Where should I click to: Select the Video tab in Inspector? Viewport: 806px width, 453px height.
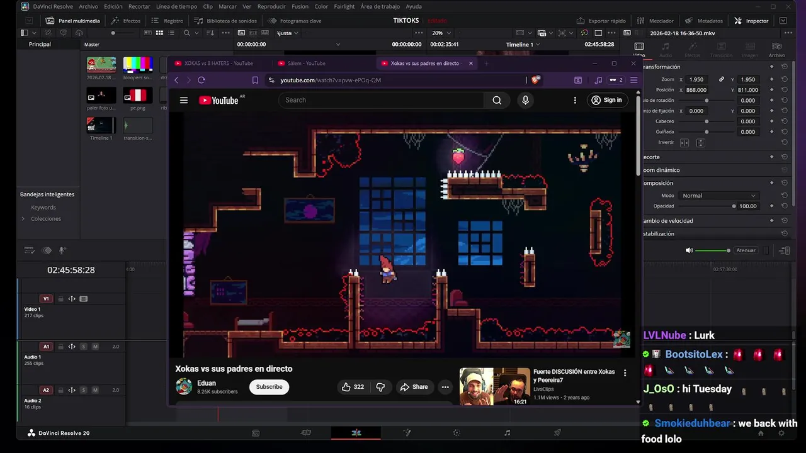pyautogui.click(x=639, y=49)
